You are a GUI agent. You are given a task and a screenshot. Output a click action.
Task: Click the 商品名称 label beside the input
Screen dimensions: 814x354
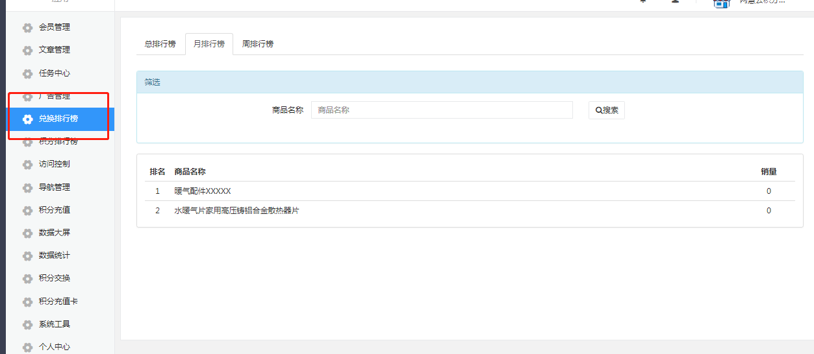[x=288, y=110]
